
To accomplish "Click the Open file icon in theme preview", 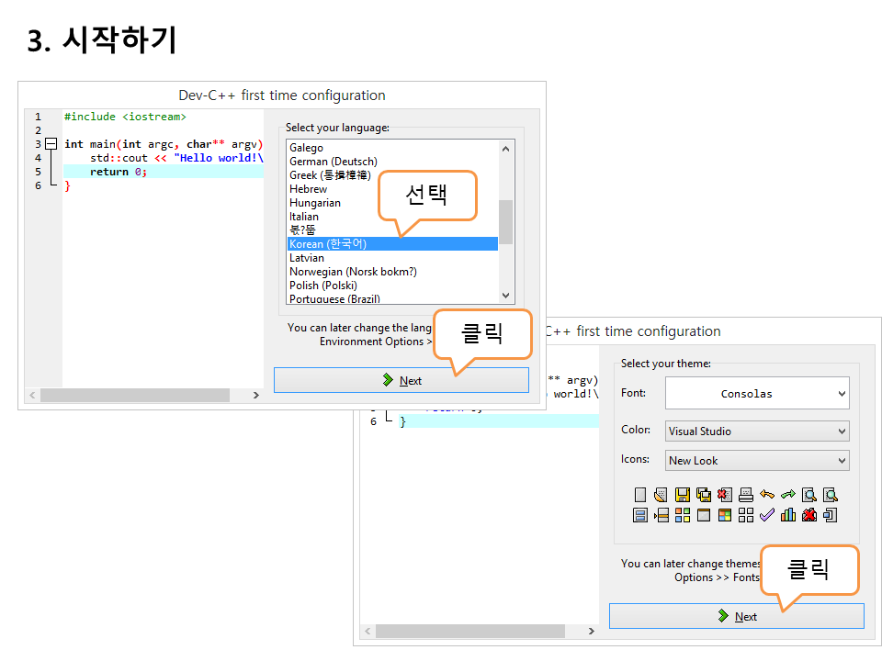I will pos(661,495).
